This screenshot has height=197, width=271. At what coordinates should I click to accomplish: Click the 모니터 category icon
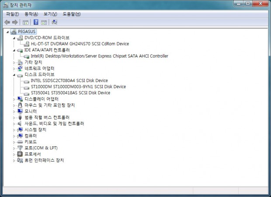coord(20,111)
